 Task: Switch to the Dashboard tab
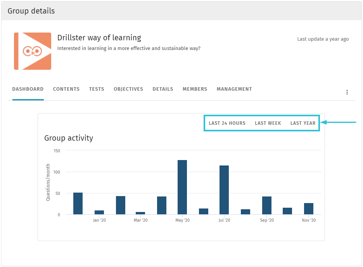(28, 89)
